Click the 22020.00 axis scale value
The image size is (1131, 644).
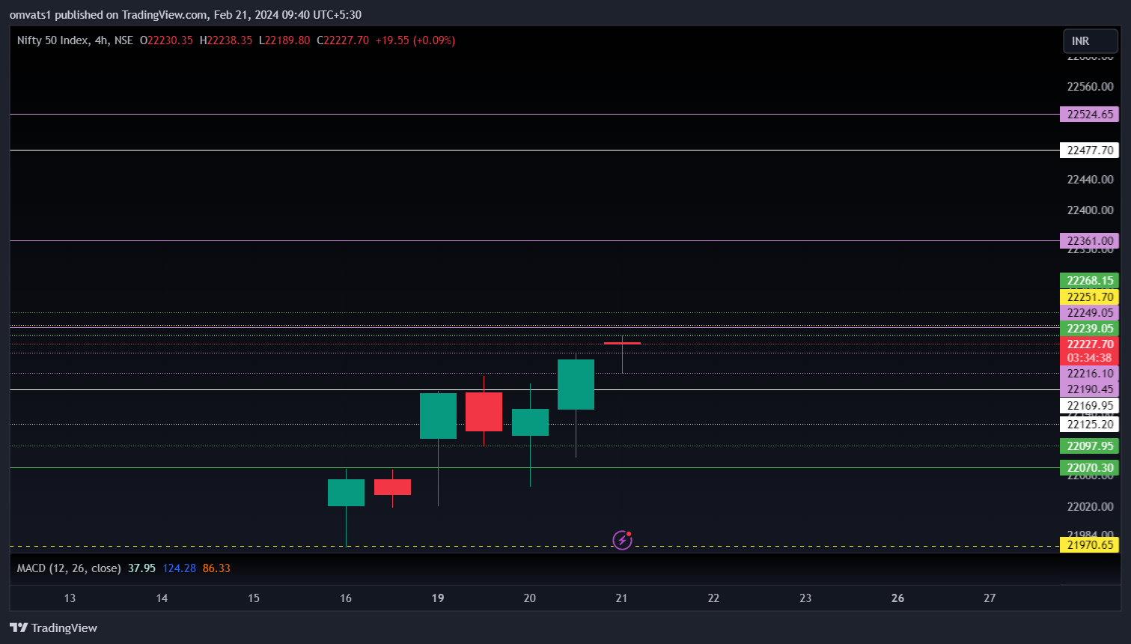pos(1090,507)
